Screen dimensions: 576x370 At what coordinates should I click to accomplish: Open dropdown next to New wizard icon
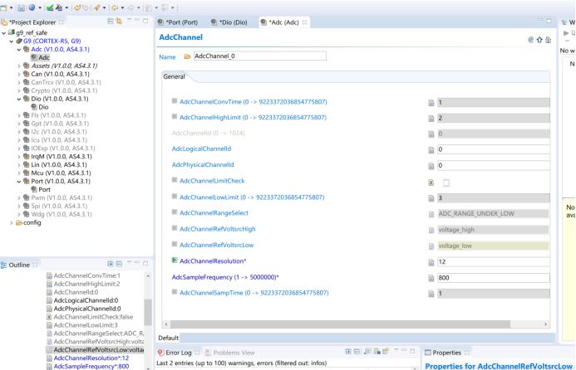11,7
